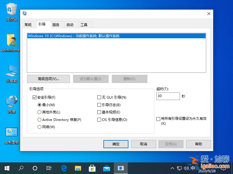Screen dimensions: 233x174
Task: Open Task View on the taskbar
Action: coord(49,168)
